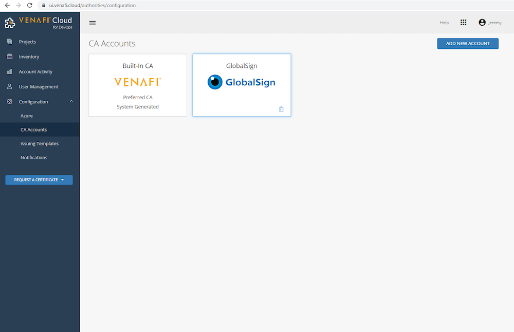Click the padlock site info icon
Screen dimensions: 514x332
(43, 5)
